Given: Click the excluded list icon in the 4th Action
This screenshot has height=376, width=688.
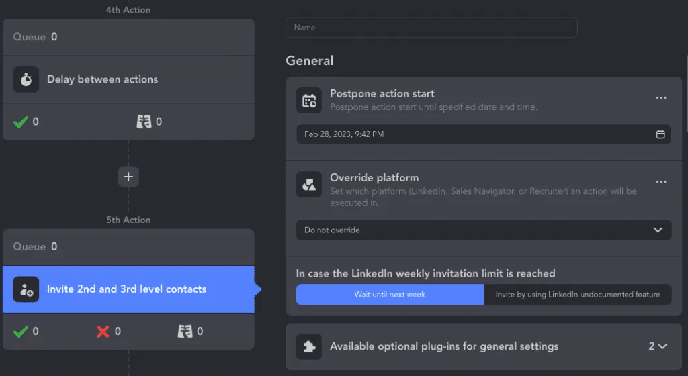Looking at the screenshot, I should pyautogui.click(x=144, y=122).
